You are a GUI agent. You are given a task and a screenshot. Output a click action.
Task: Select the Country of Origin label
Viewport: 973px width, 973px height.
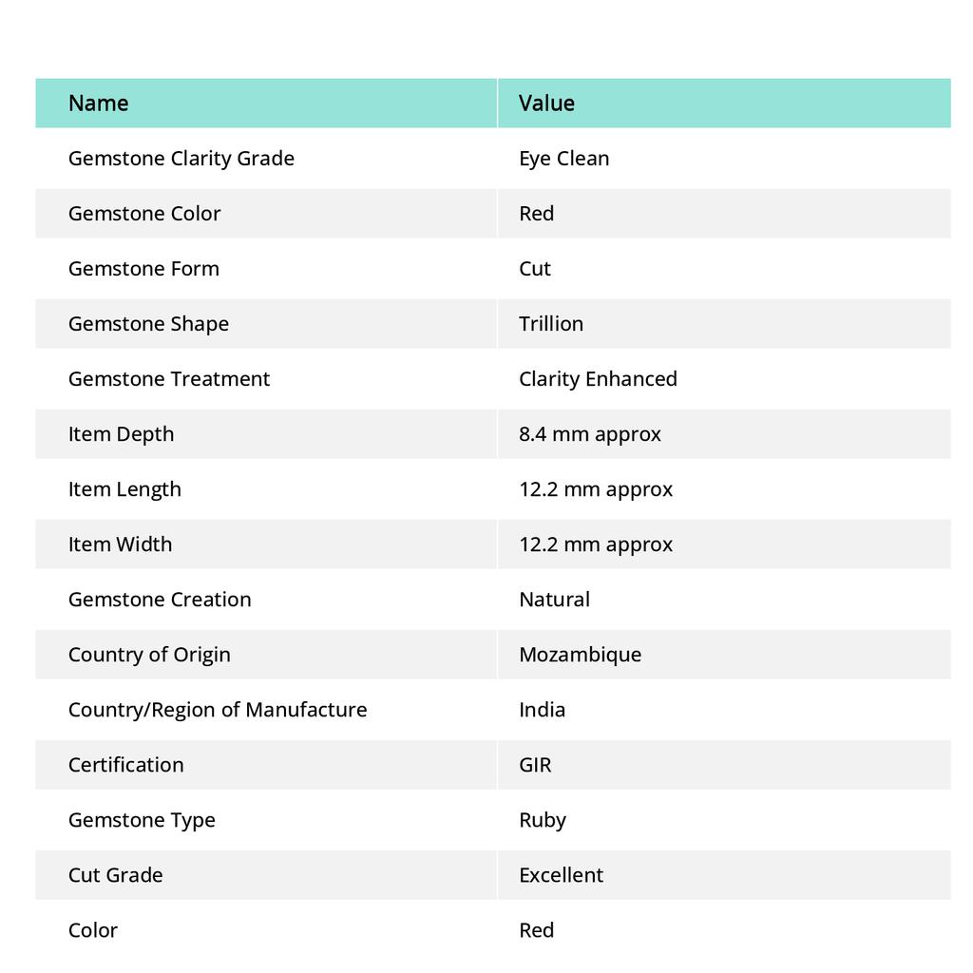149,655
